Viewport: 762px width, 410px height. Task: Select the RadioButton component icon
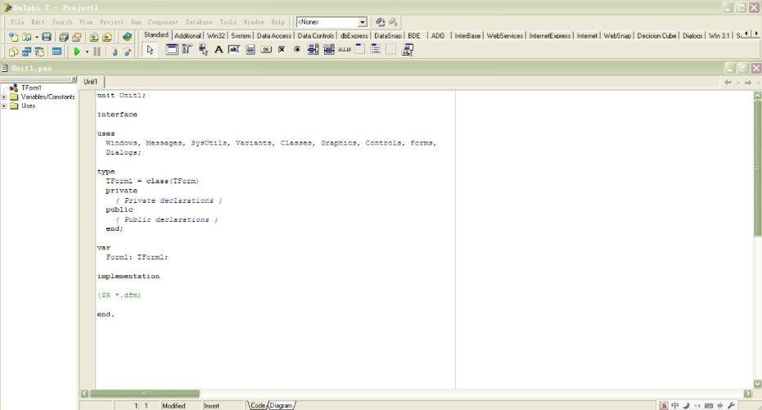point(297,49)
